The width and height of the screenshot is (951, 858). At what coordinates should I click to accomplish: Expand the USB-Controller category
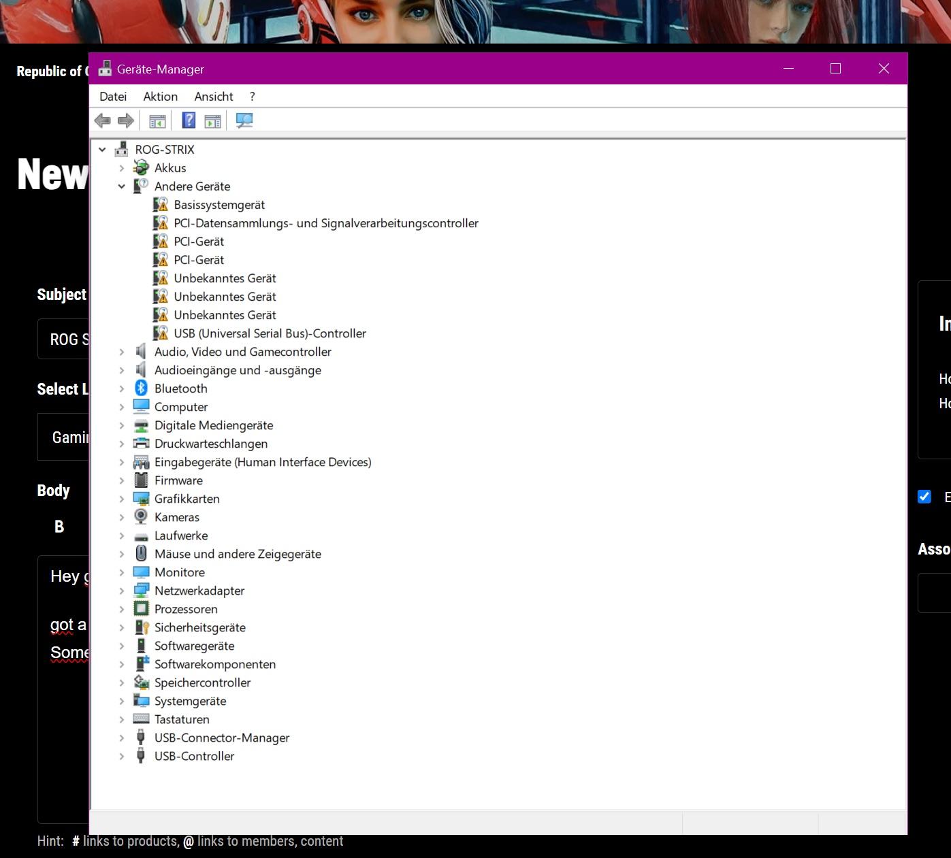pyautogui.click(x=122, y=755)
